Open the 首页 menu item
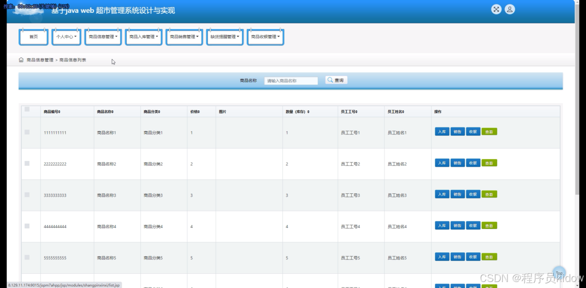The image size is (586, 288). [x=34, y=37]
